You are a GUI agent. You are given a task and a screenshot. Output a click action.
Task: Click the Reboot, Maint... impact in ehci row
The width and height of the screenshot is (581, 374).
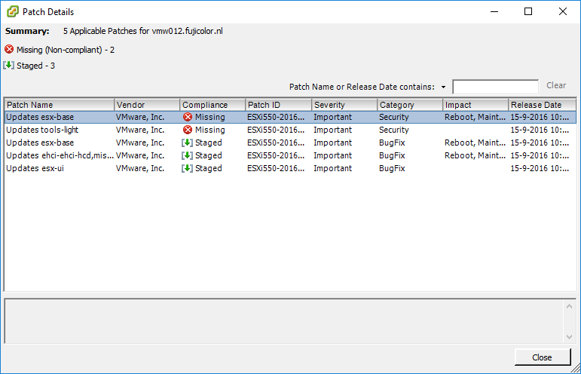(x=475, y=155)
